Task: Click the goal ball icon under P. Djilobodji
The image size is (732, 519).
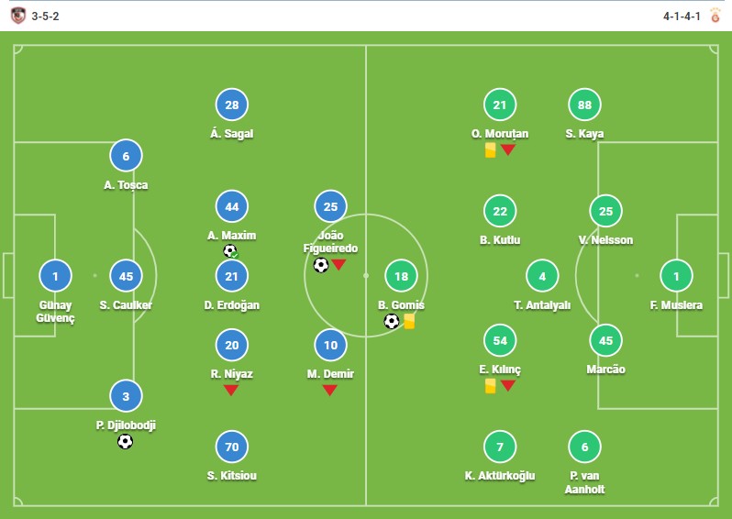Action: point(125,442)
